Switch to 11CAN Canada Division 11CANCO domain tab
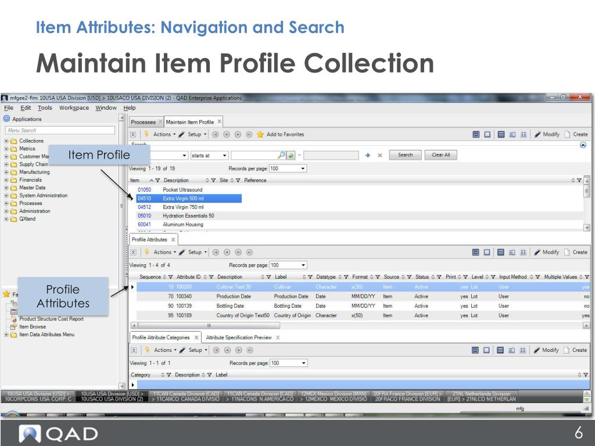 [x=185, y=396]
